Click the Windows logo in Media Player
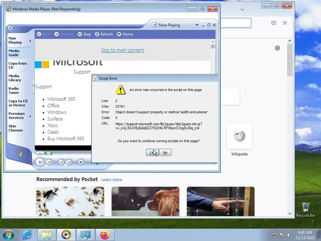Viewport: 321px width, 241px height. (x=19, y=153)
